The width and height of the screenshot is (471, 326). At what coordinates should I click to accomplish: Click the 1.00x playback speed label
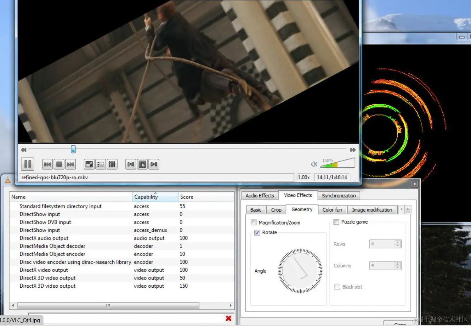click(x=304, y=177)
